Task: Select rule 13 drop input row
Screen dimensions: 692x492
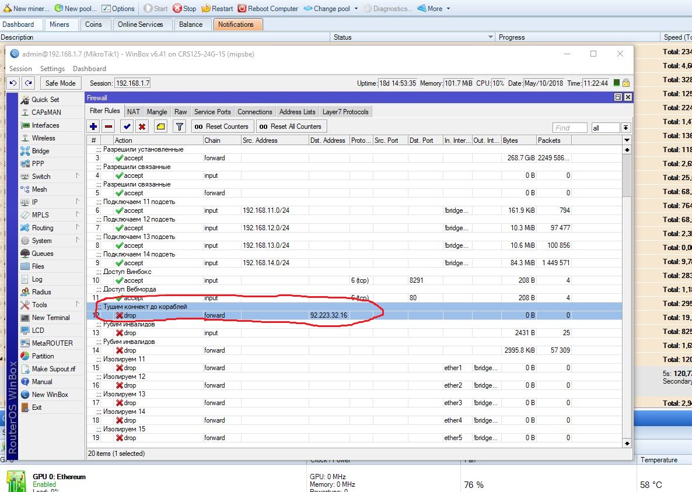Action: pyautogui.click(x=354, y=333)
